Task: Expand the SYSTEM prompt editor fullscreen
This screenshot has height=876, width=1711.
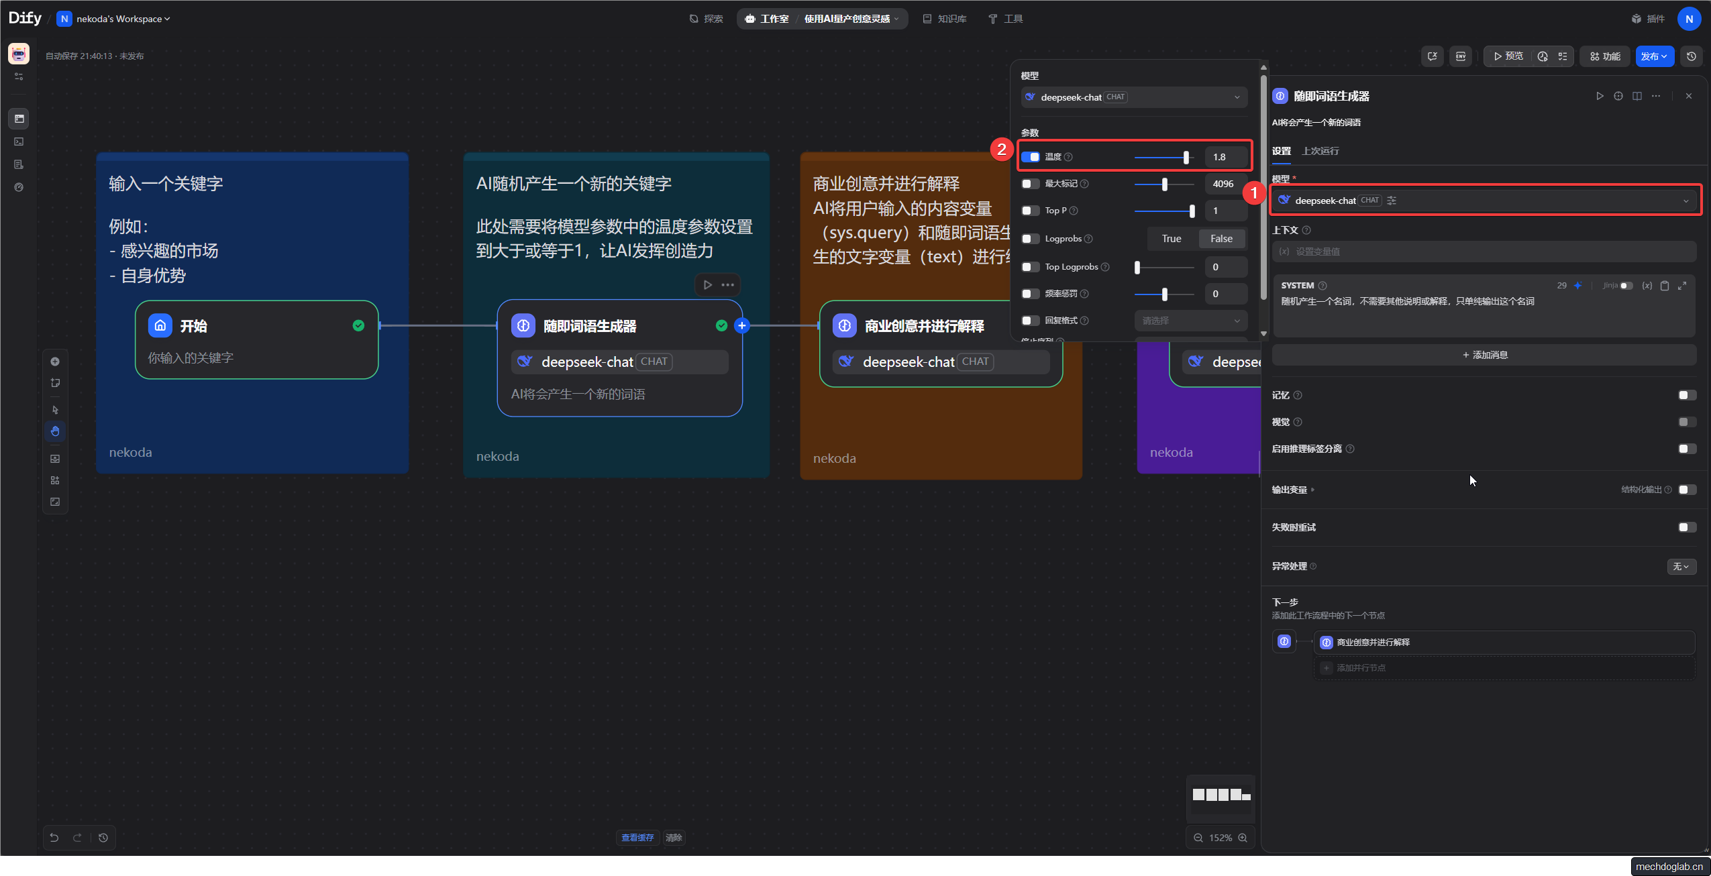Action: [x=1682, y=286]
